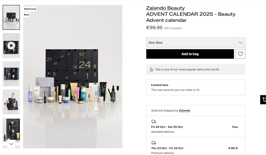Click the New badge on image
This screenshot has width=266, height=155.
click(x=27, y=15)
